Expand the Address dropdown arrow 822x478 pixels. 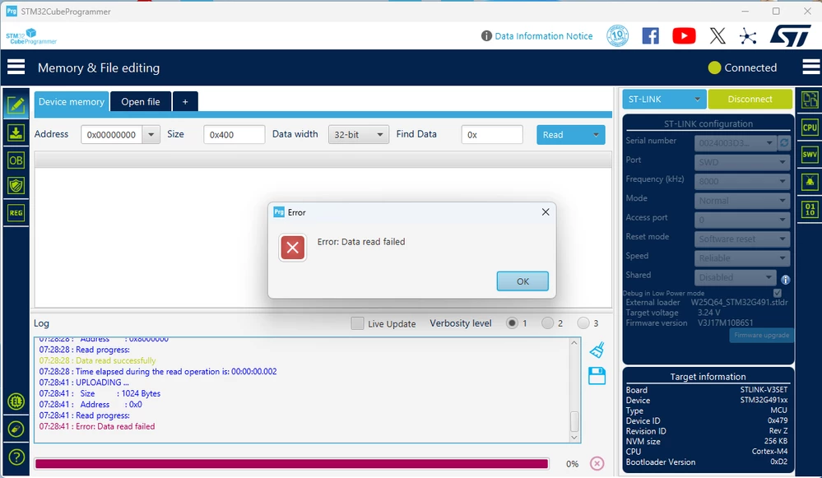151,135
